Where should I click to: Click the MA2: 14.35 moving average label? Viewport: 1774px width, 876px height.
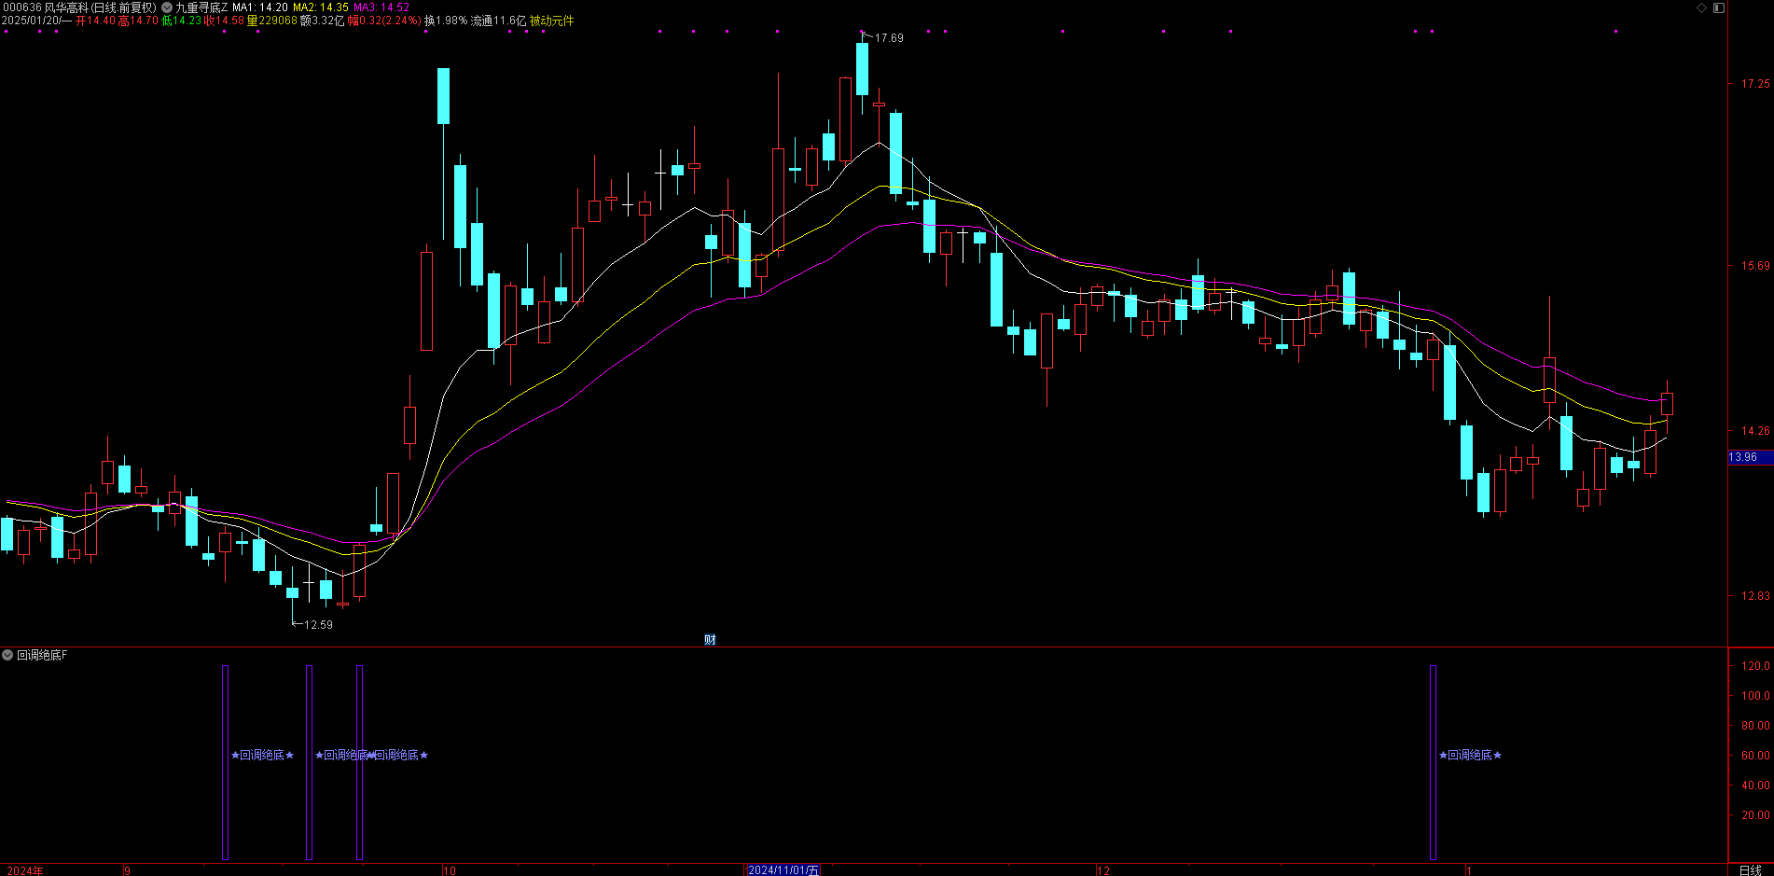(321, 7)
